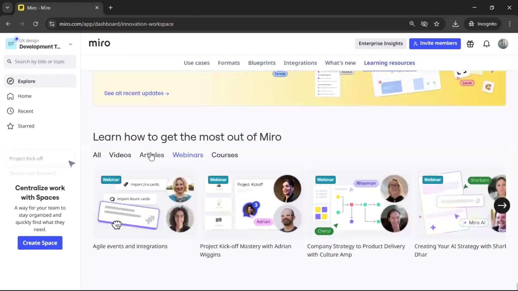Click the site information icon in address bar

click(52, 24)
